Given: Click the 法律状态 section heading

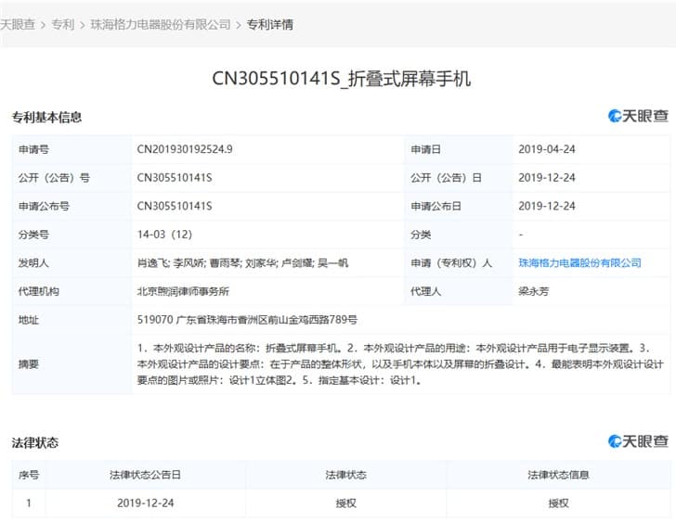Looking at the screenshot, I should click(35, 442).
